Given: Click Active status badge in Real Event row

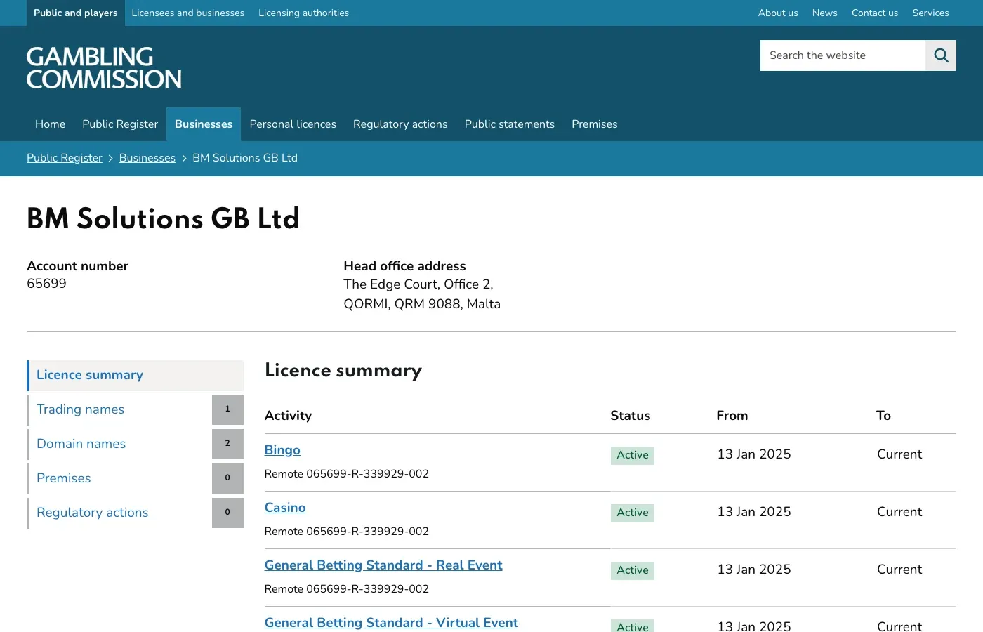Looking at the screenshot, I should point(633,570).
